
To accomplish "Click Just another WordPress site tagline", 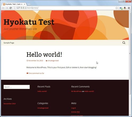I will point(20,29).
